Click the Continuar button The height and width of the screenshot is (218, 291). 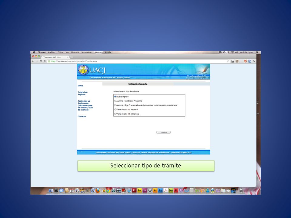tap(163, 132)
